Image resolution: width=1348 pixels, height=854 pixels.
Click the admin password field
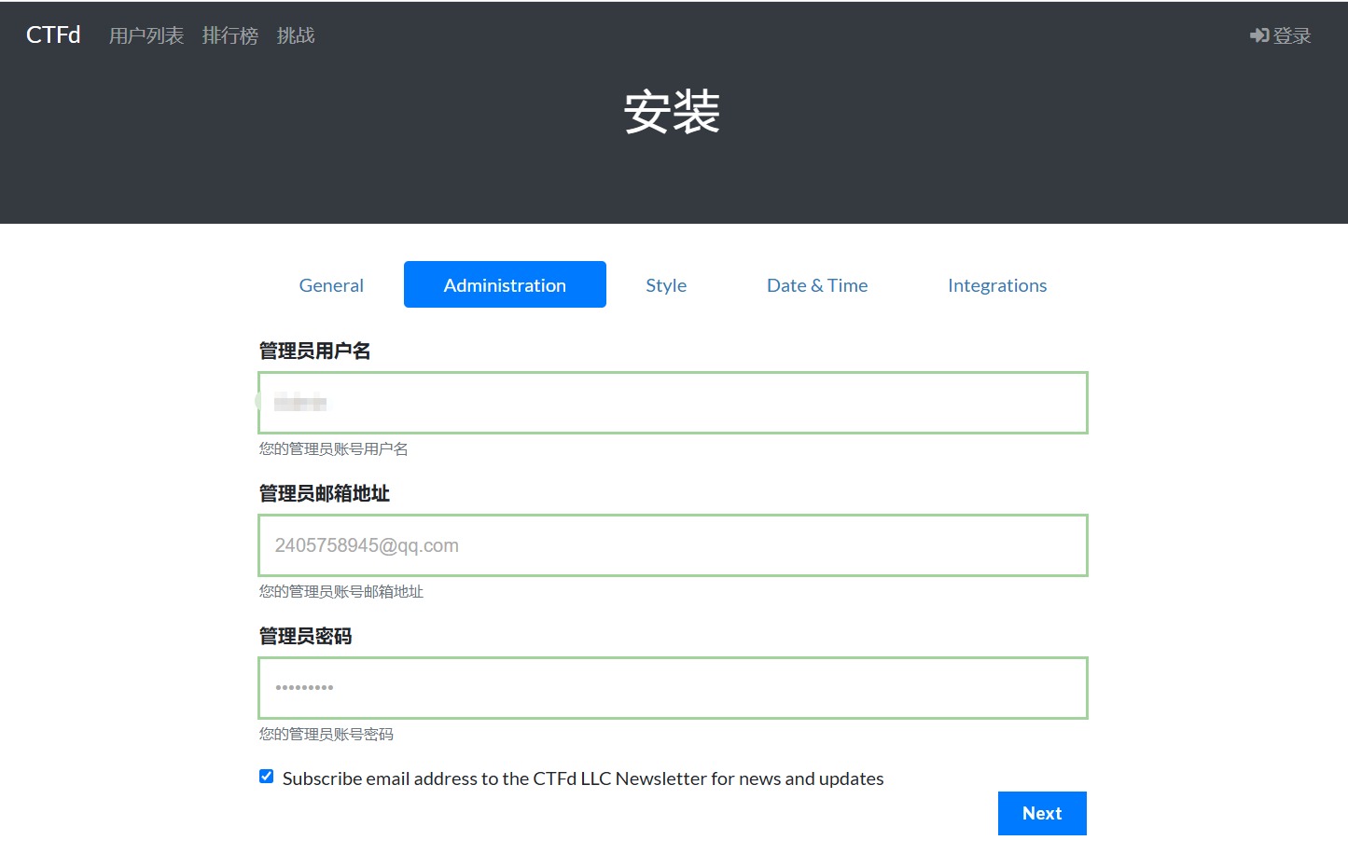tap(673, 688)
